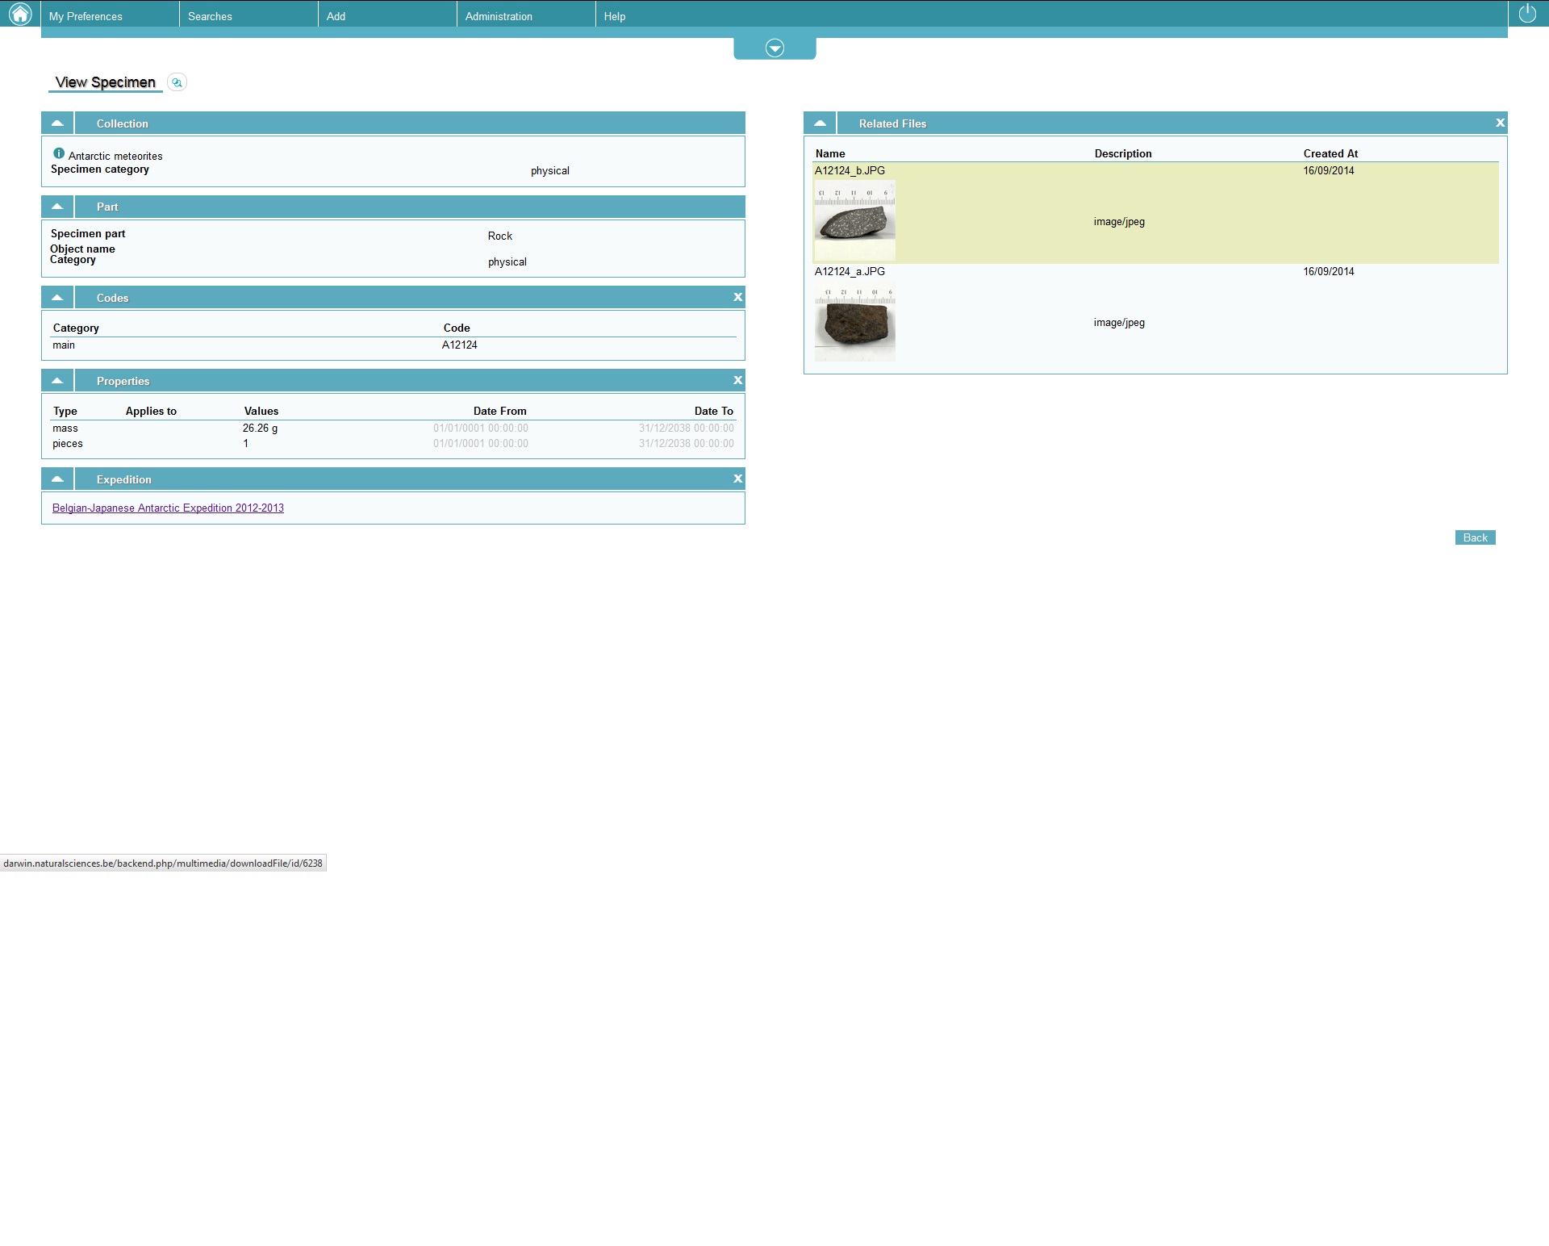Image resolution: width=1549 pixels, height=1246 pixels.
Task: Click the info icon next to Antarctic meteorites
Action: [59, 153]
